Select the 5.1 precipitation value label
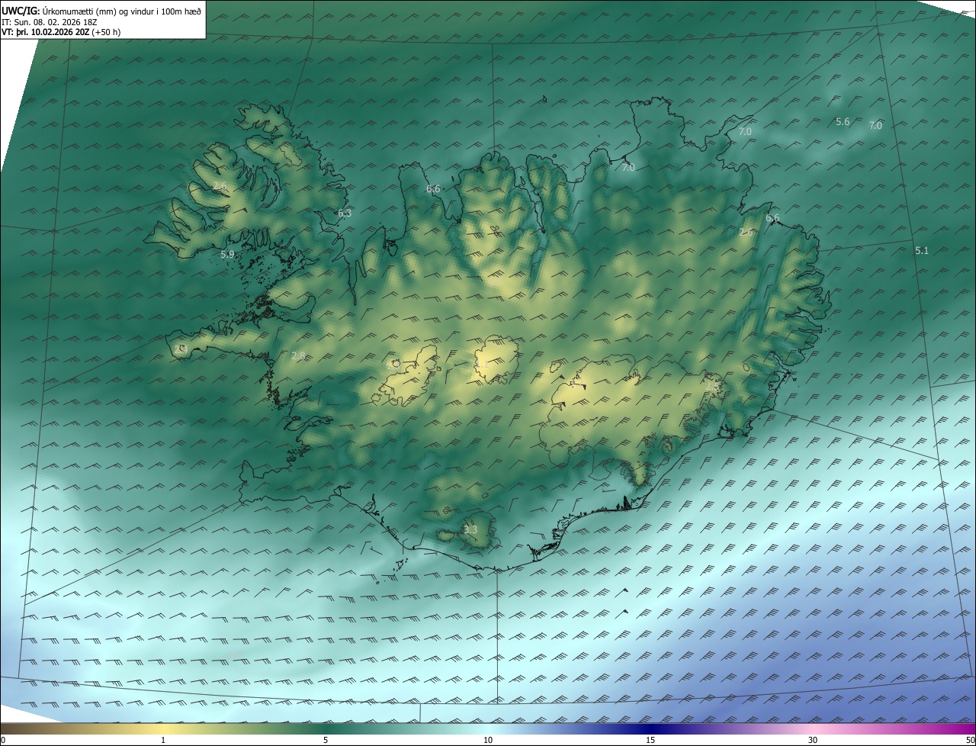976x746 pixels. (922, 250)
